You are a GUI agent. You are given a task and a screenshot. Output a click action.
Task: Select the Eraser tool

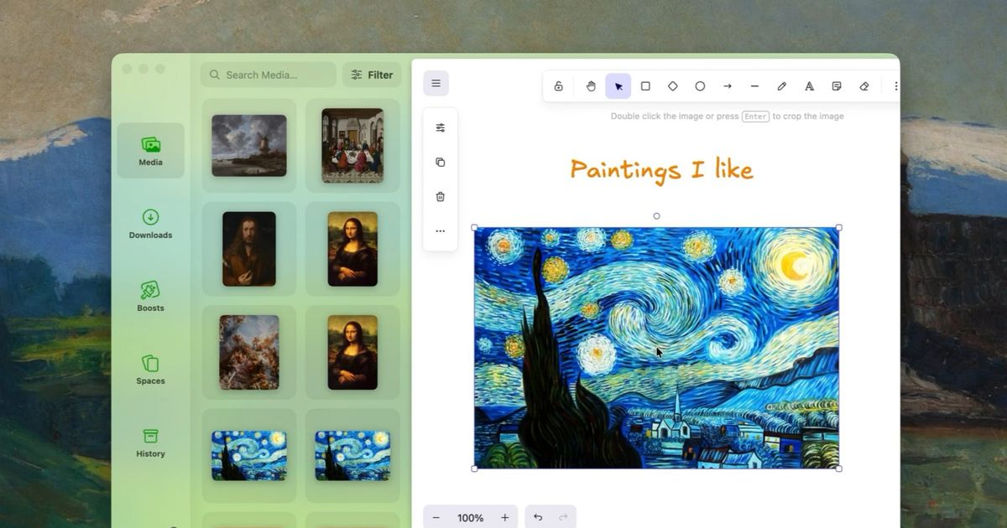pos(864,86)
